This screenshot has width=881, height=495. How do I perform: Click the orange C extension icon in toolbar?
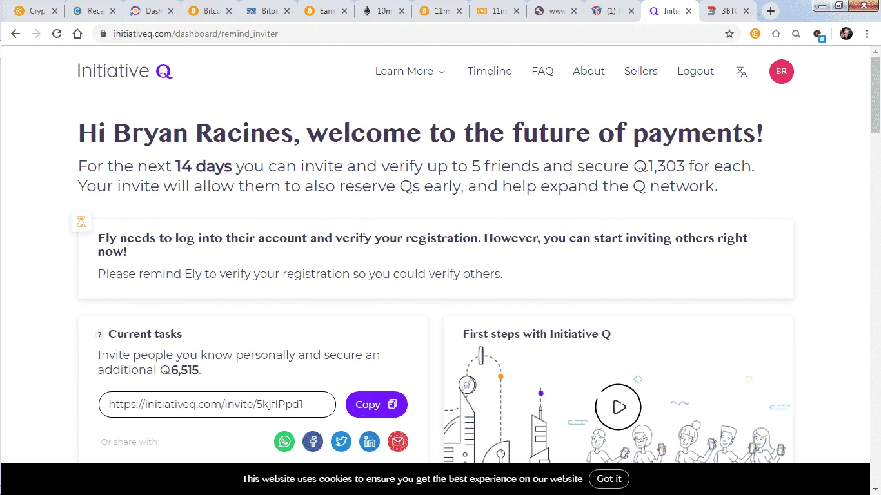pyautogui.click(x=755, y=34)
